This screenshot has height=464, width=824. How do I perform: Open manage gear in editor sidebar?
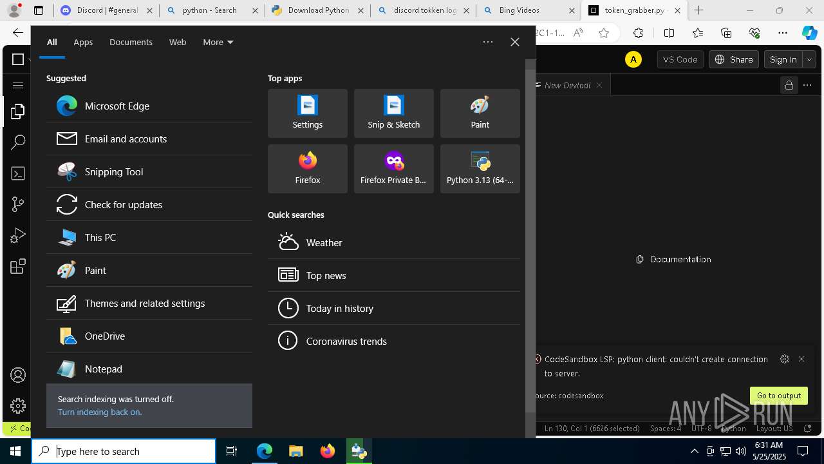tap(18, 405)
